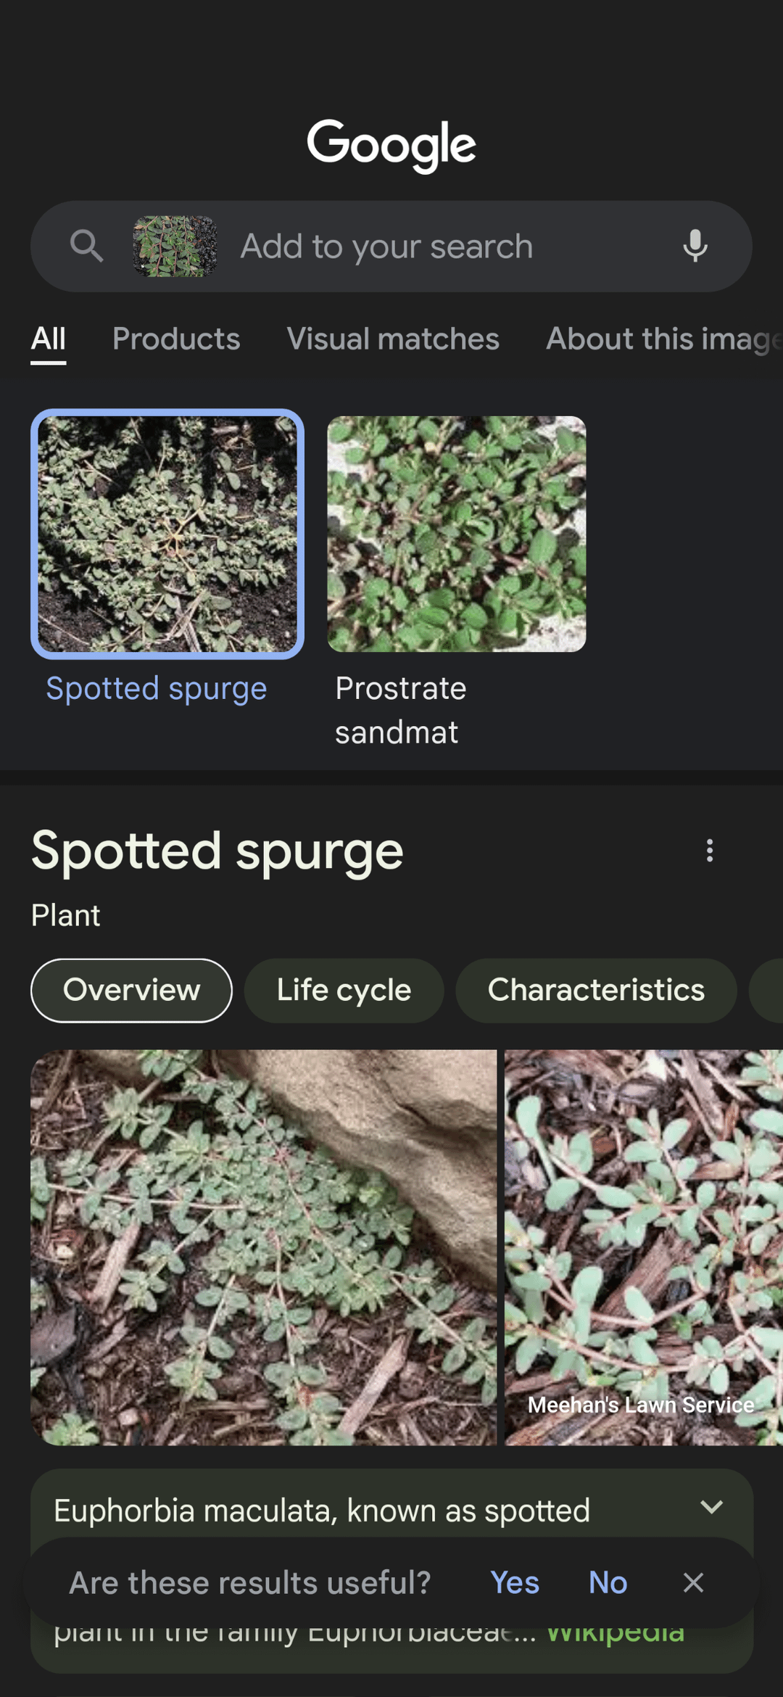The image size is (783, 1697).
Task: Tap the Google logo
Action: click(391, 145)
